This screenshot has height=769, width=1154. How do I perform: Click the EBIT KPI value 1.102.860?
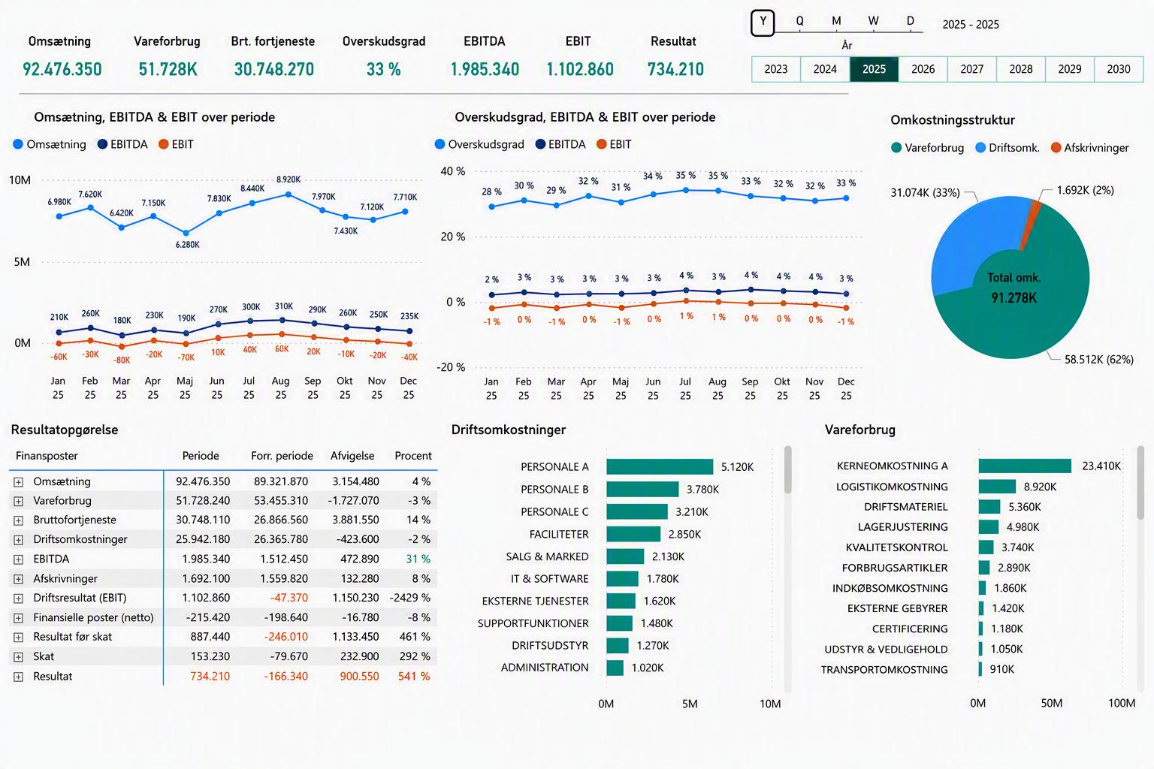[x=580, y=70]
